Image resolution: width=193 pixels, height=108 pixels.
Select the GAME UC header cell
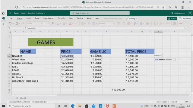(x=100, y=51)
